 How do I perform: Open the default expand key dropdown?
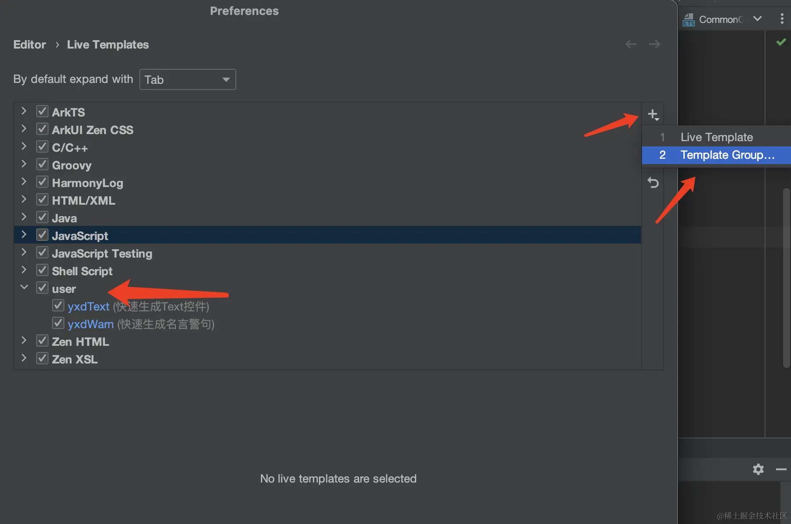[x=188, y=79]
